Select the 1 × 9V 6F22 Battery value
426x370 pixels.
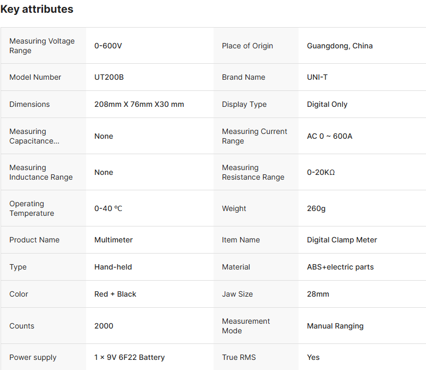[x=130, y=357]
